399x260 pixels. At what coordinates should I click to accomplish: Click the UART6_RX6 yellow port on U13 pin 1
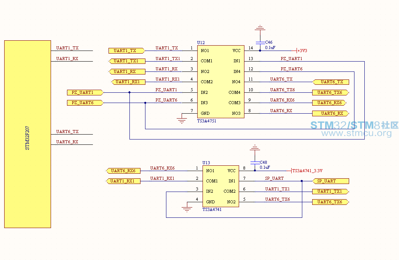[123, 171]
